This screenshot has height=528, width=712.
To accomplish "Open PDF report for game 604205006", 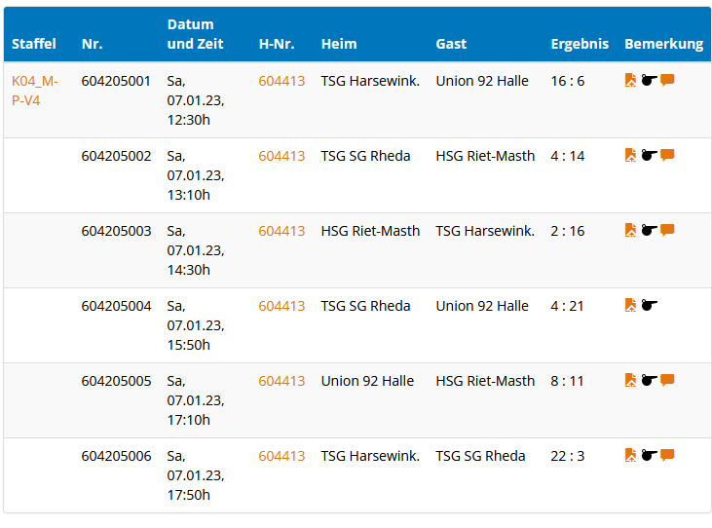I will pos(630,456).
